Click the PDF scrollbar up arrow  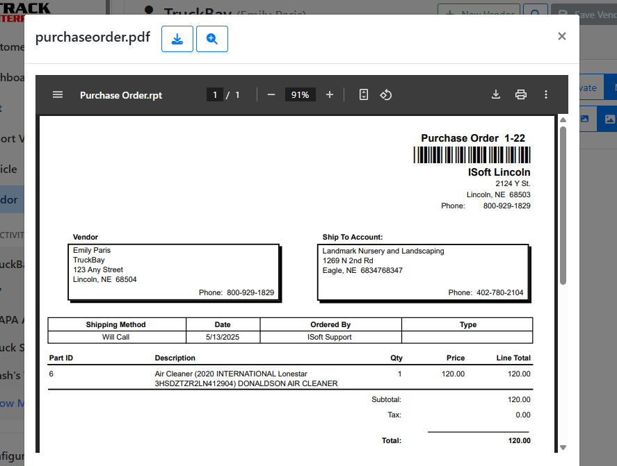[563, 121]
